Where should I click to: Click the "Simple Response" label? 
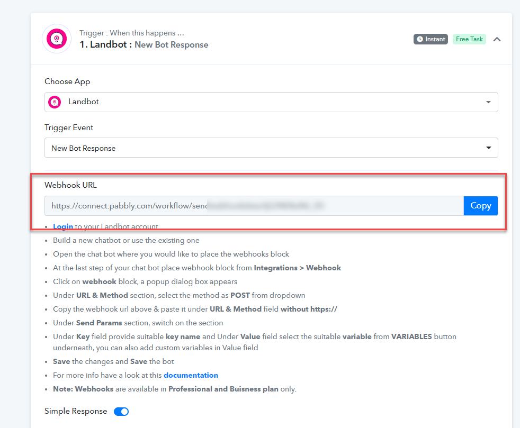[x=76, y=411]
